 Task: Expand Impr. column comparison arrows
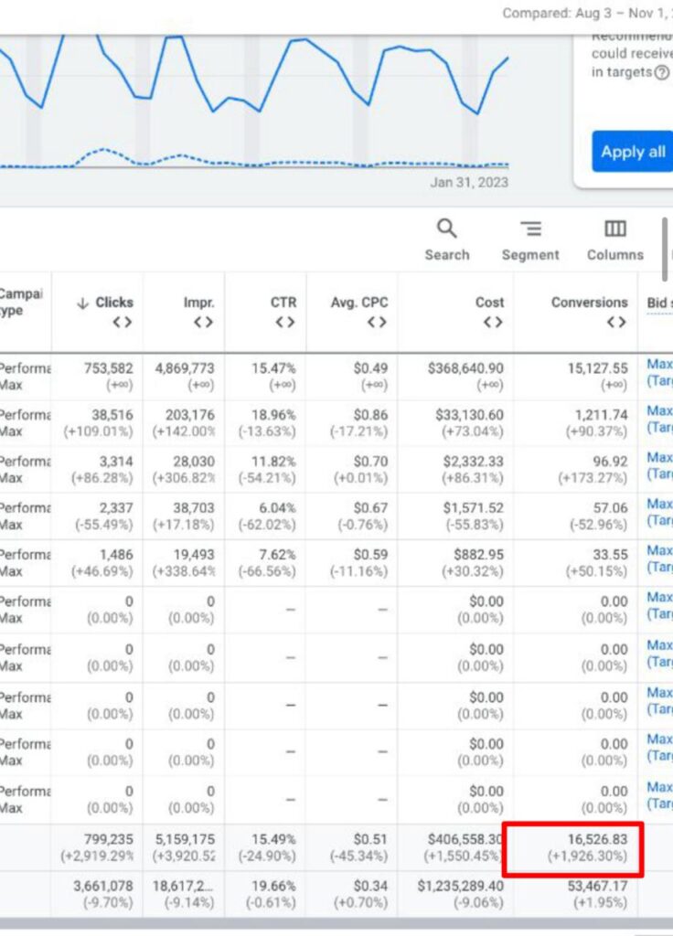tap(203, 323)
